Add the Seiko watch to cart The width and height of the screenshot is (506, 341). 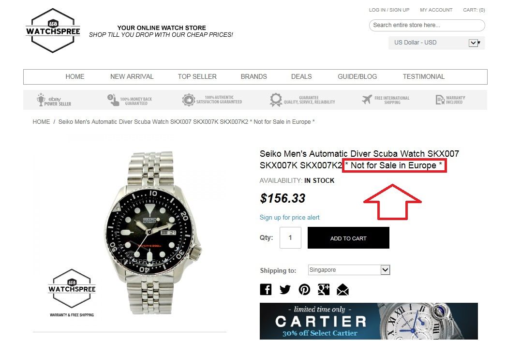(x=348, y=238)
